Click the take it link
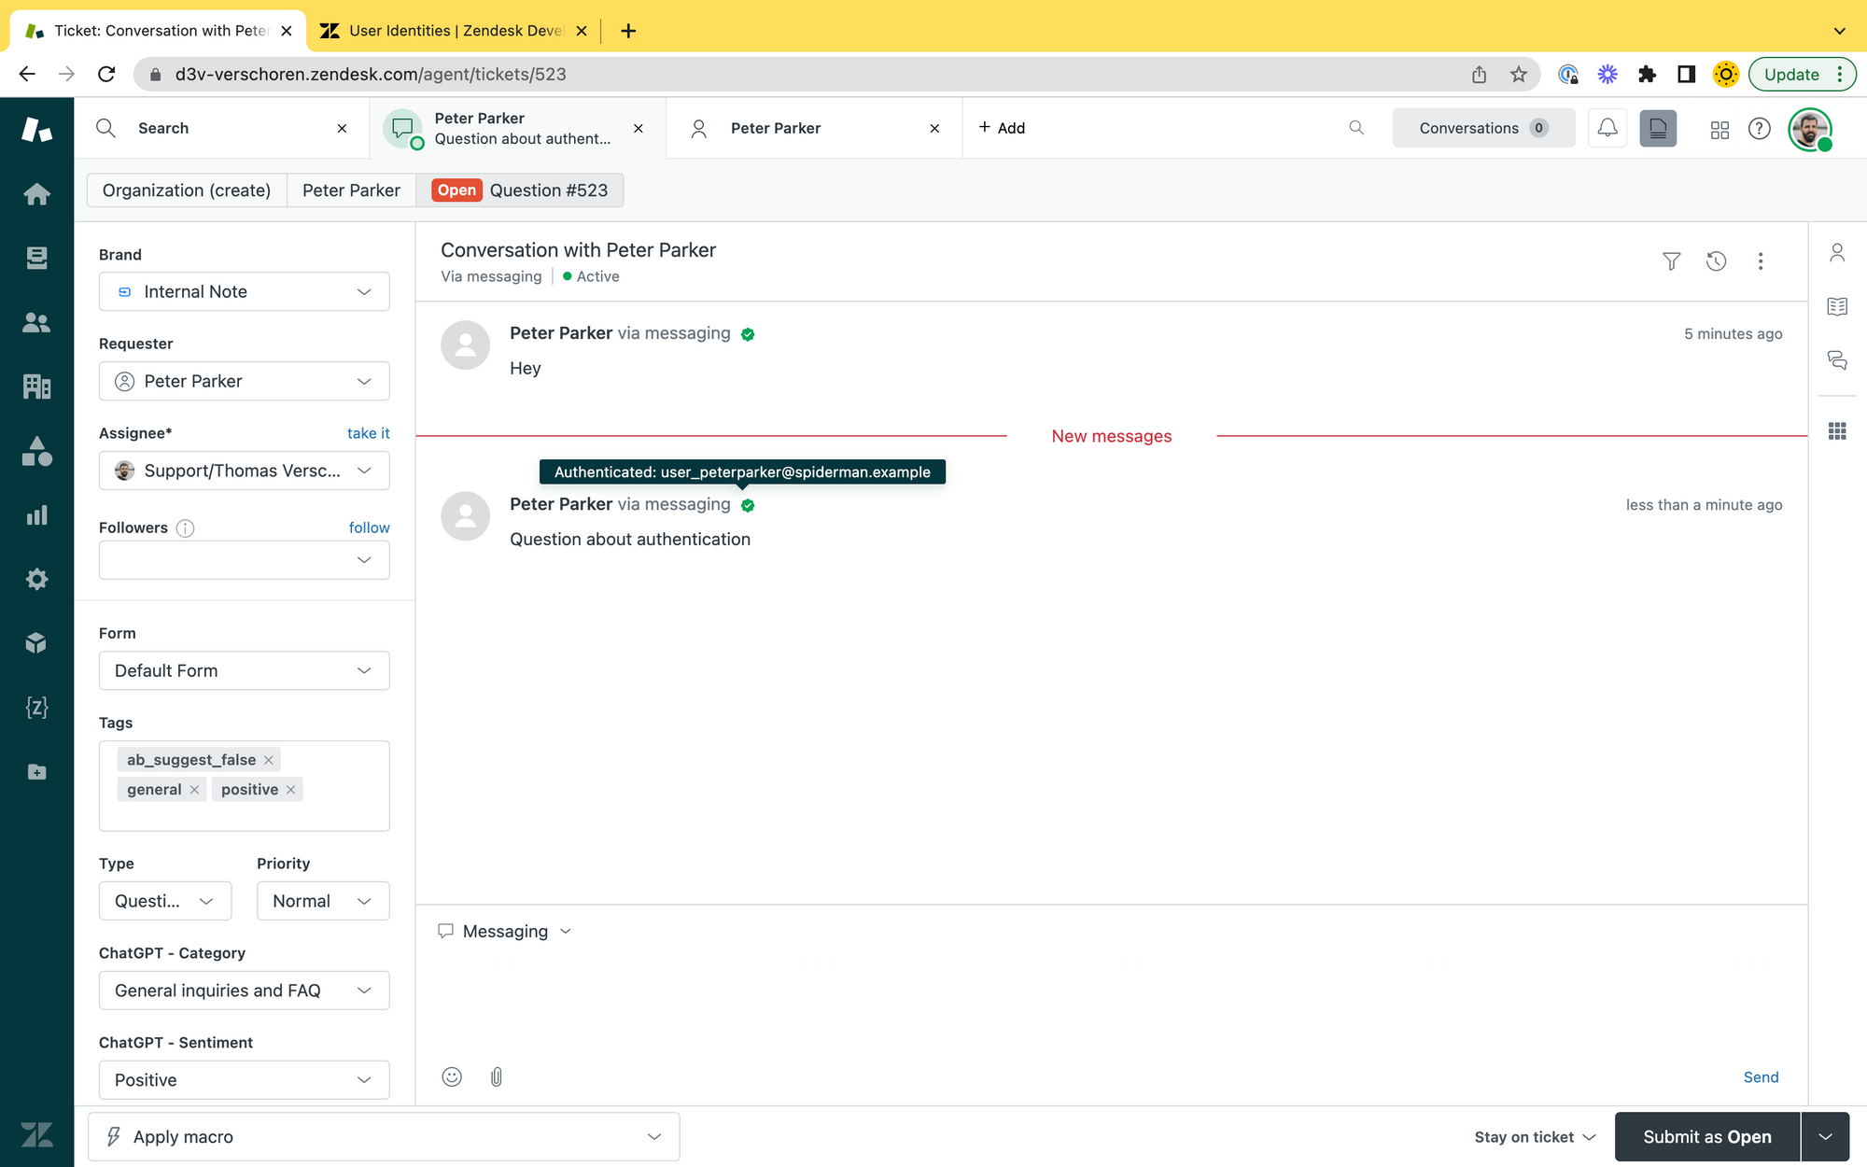Screen dimensions: 1867x1167 [x=368, y=433]
